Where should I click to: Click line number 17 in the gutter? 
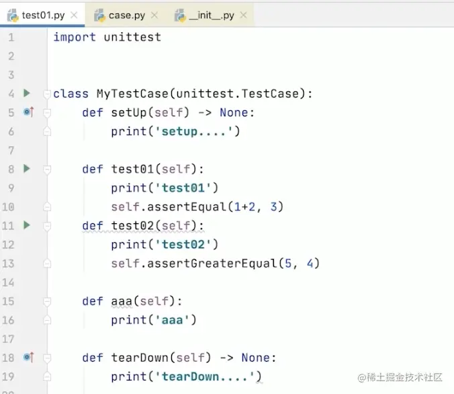tap(8, 339)
